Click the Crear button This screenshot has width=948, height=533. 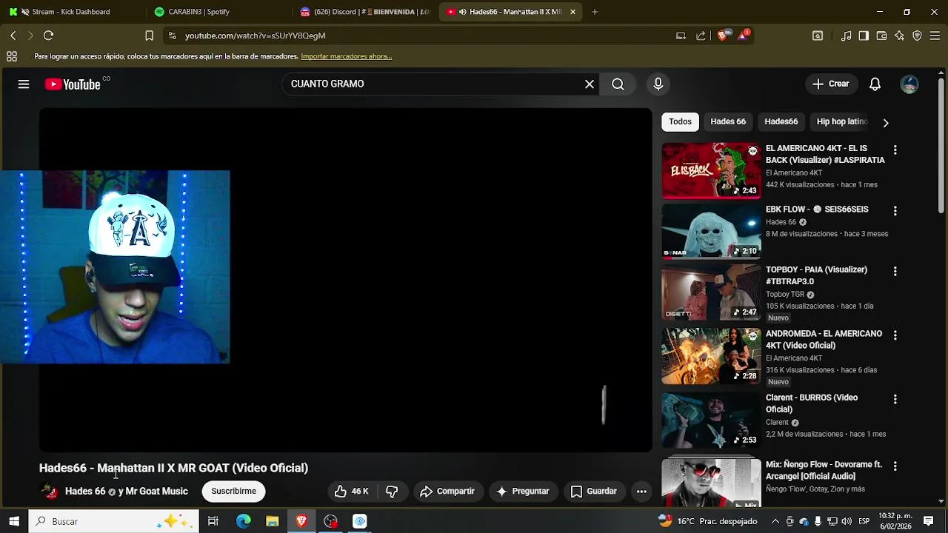[830, 84]
